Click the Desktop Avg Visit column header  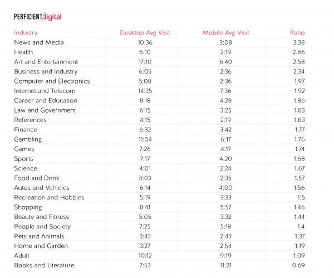(145, 32)
